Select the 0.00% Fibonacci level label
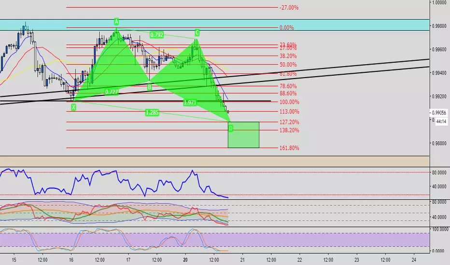 [x=286, y=28]
